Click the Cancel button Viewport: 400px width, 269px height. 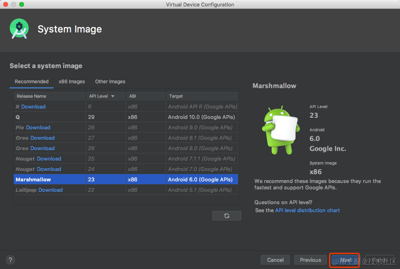(275, 260)
